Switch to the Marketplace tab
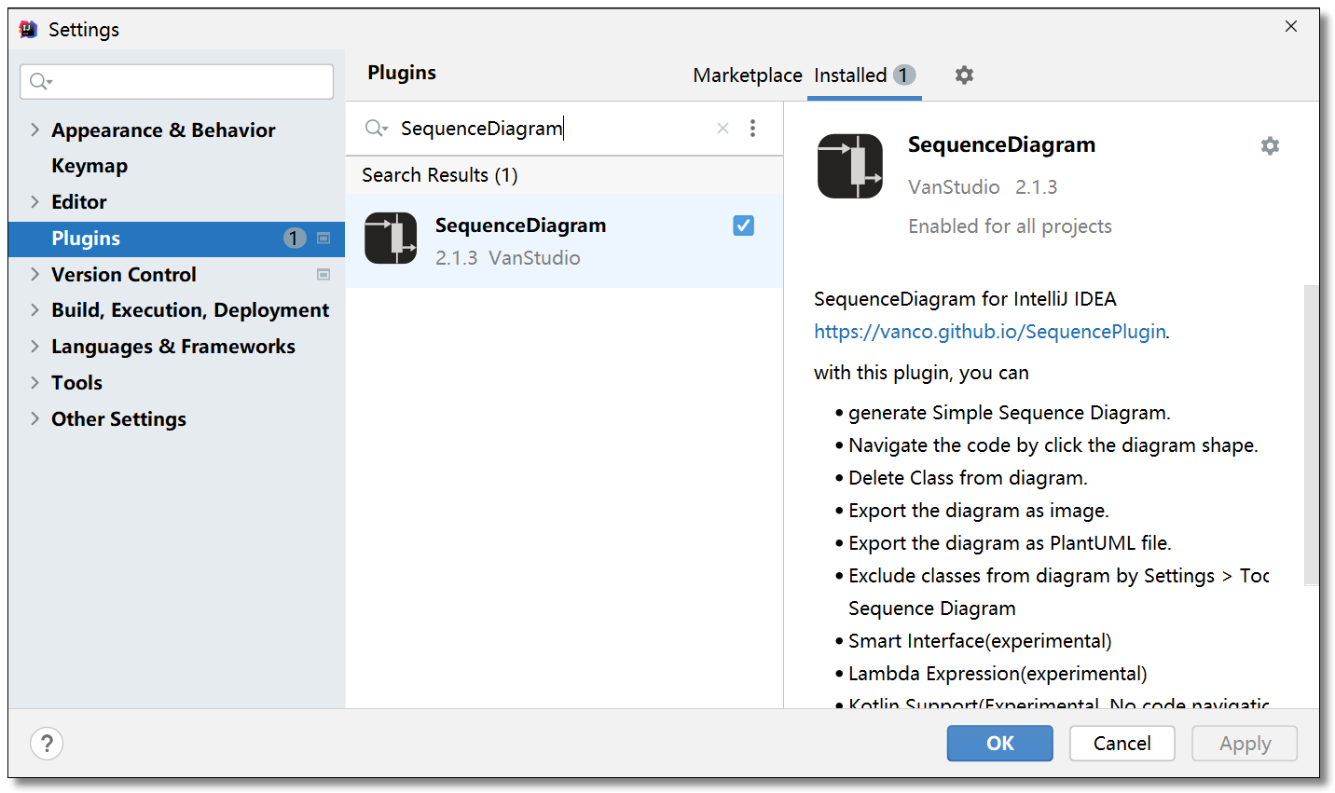 [x=747, y=75]
